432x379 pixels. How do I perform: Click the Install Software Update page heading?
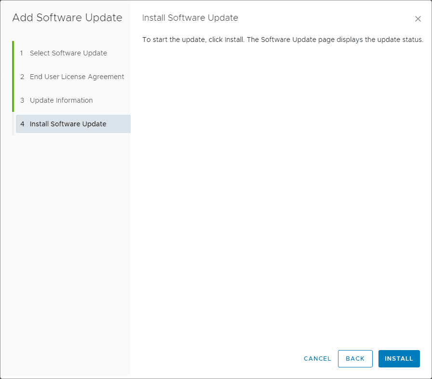[x=190, y=18]
